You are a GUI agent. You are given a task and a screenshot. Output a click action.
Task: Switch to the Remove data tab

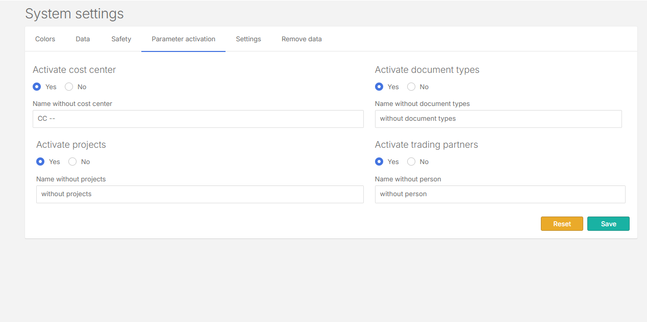(302, 39)
